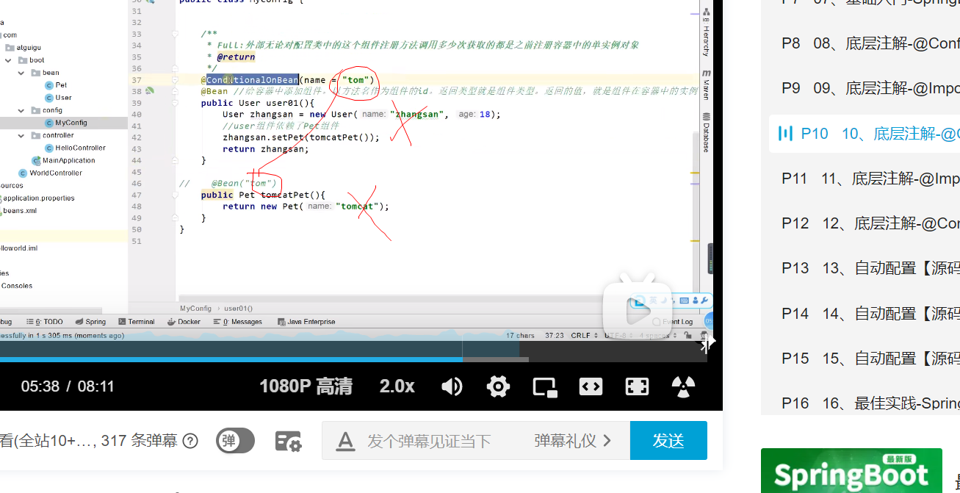Click the 发送 send button
The height and width of the screenshot is (493, 960).
click(x=668, y=440)
